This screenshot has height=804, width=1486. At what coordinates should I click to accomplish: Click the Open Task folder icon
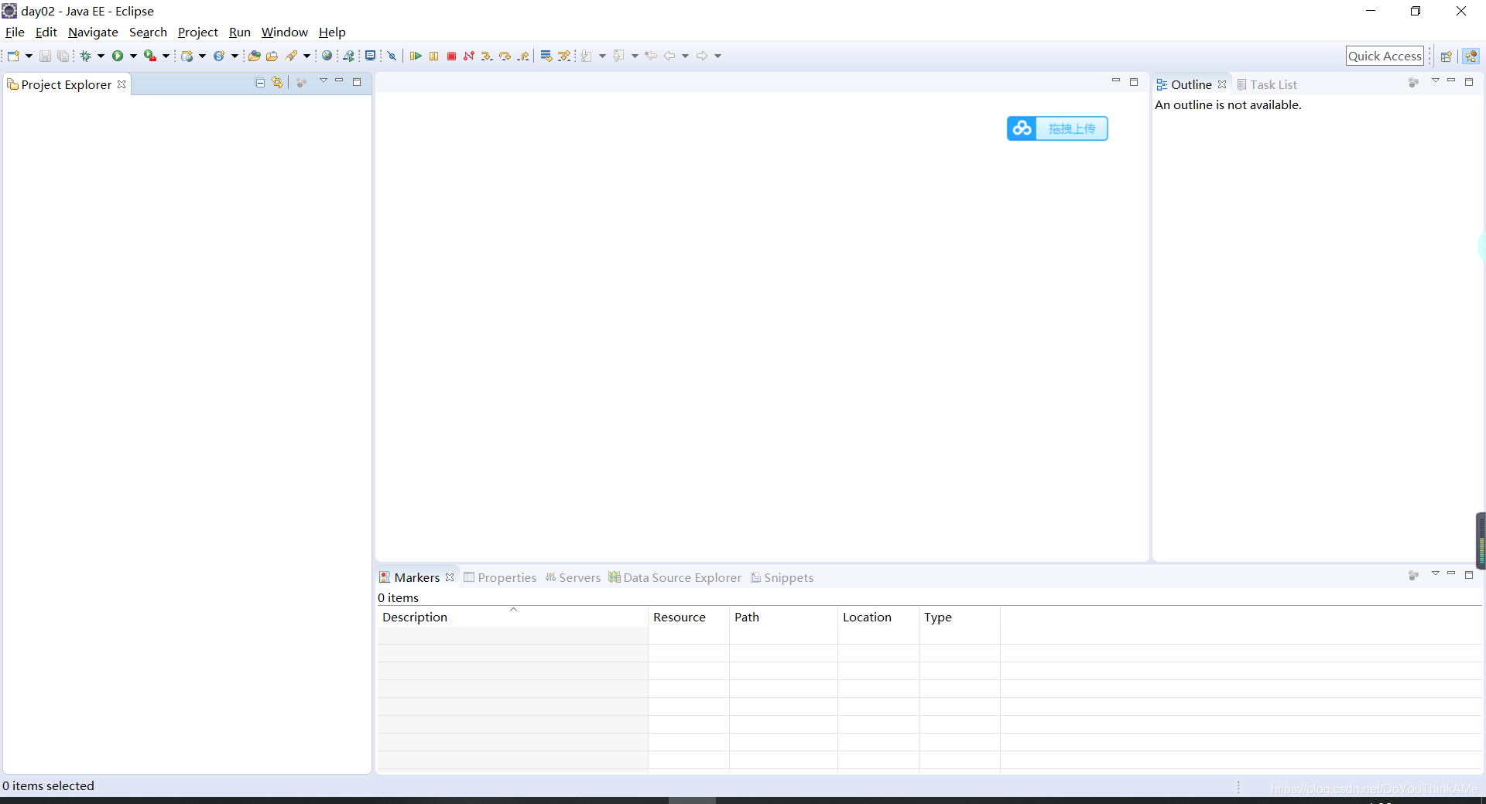click(272, 56)
